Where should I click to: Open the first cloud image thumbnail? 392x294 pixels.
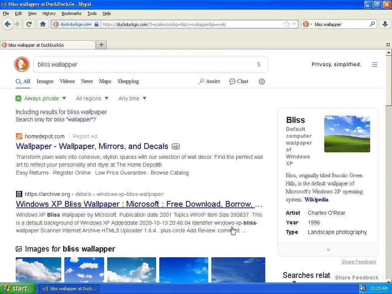pos(38,270)
